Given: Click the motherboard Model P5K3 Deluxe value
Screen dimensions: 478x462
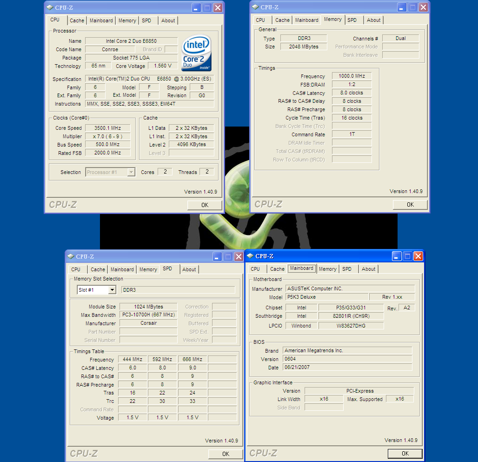Looking at the screenshot, I should coord(327,297).
